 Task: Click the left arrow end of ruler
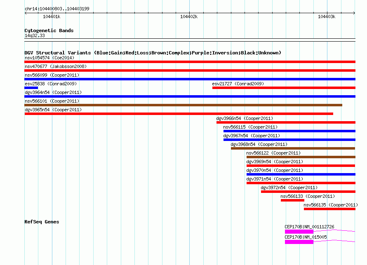tap(26, 13)
